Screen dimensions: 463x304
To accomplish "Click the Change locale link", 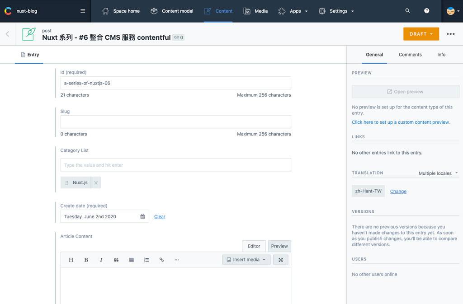I will coord(398,192).
